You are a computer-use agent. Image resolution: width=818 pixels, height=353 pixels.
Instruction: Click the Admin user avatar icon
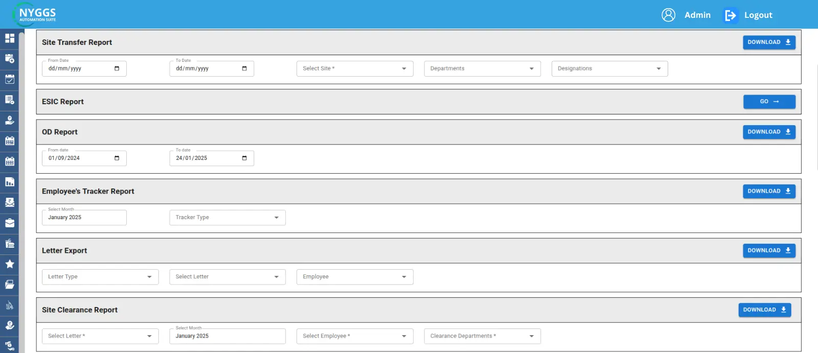pos(668,15)
